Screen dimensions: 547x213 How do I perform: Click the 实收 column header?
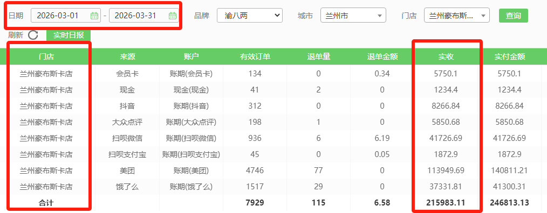pyautogui.click(x=446, y=56)
